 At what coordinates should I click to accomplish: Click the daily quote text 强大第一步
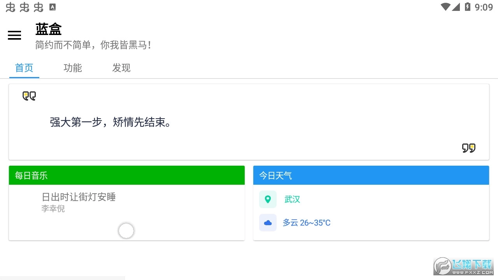111,122
